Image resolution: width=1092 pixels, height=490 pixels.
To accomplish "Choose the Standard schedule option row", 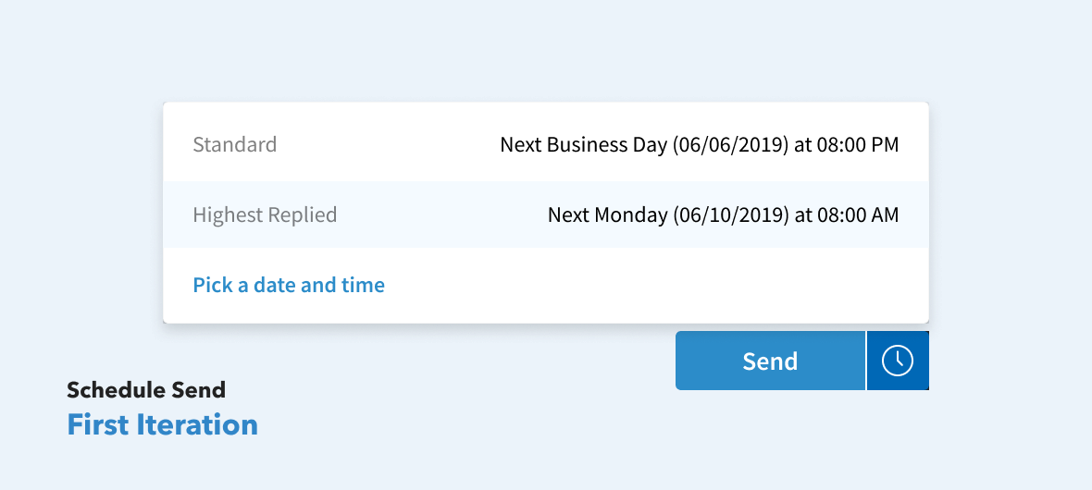I will (546, 145).
